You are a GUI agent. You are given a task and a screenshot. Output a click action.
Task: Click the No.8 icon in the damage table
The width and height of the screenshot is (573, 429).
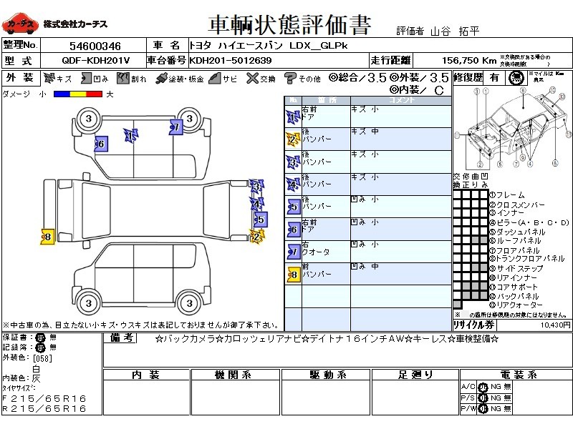point(294,275)
